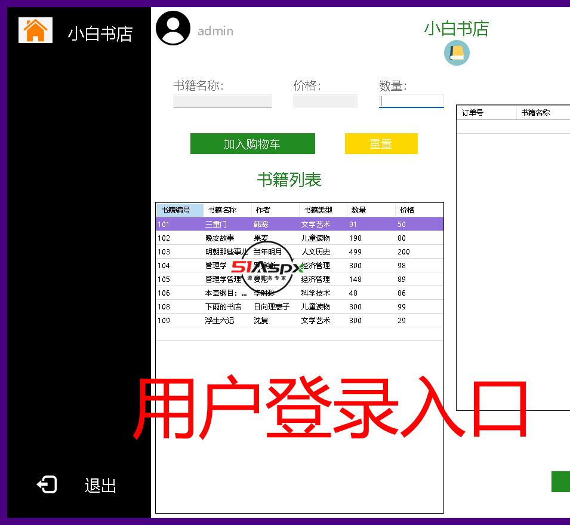The image size is (570, 525).
Task: Click the green 小白书店 heading
Action: point(457,29)
